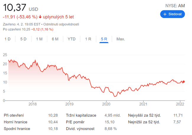Viewport: 192px width, 135px height.
Task: Show the 1 M chart range
Action: pos(39,39)
